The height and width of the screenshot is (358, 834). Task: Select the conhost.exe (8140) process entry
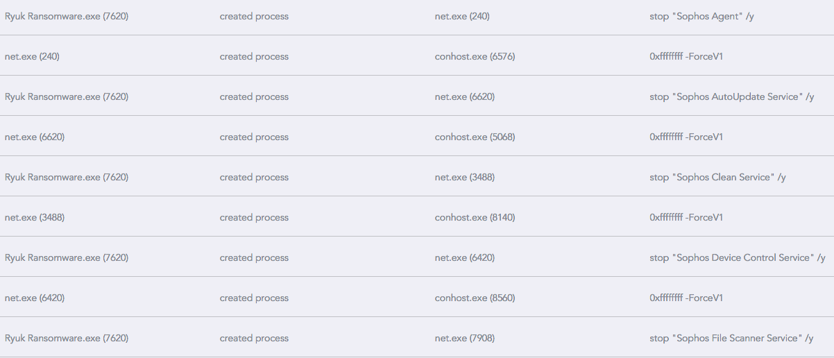[x=475, y=217]
